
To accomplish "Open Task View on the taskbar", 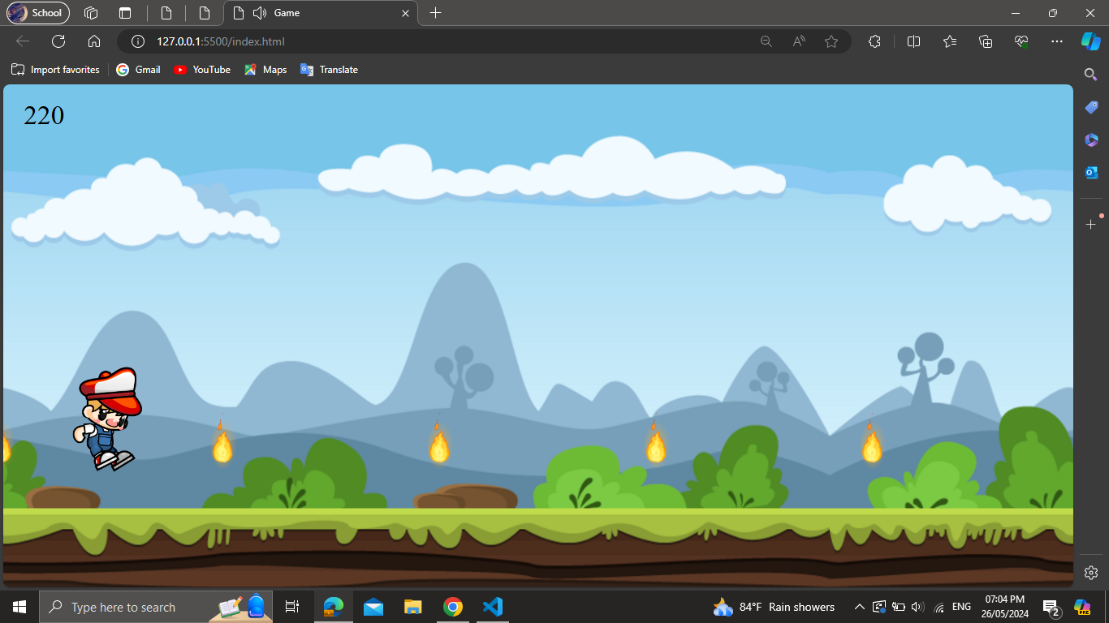I will (292, 607).
